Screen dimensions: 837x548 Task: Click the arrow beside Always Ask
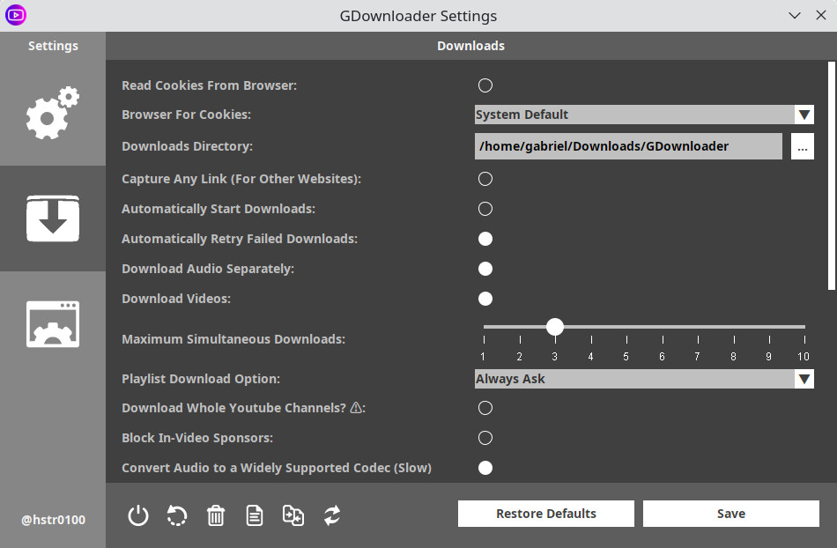pyautogui.click(x=804, y=379)
